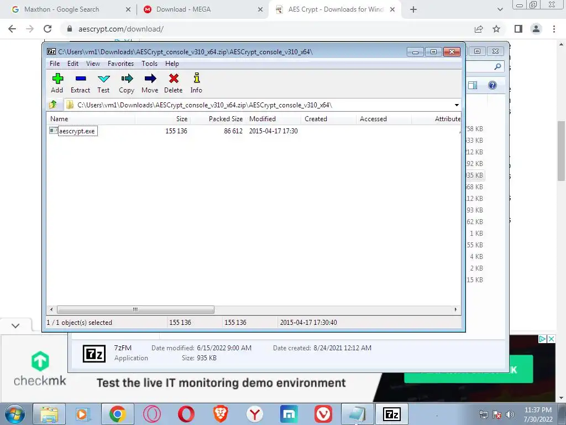Open the Chrome three-dot menu
Image resolution: width=566 pixels, height=425 pixels.
[554, 29]
